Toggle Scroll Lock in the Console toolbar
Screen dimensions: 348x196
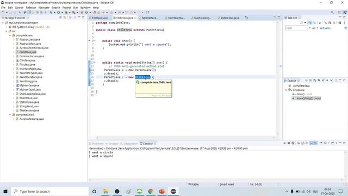click(303, 143)
